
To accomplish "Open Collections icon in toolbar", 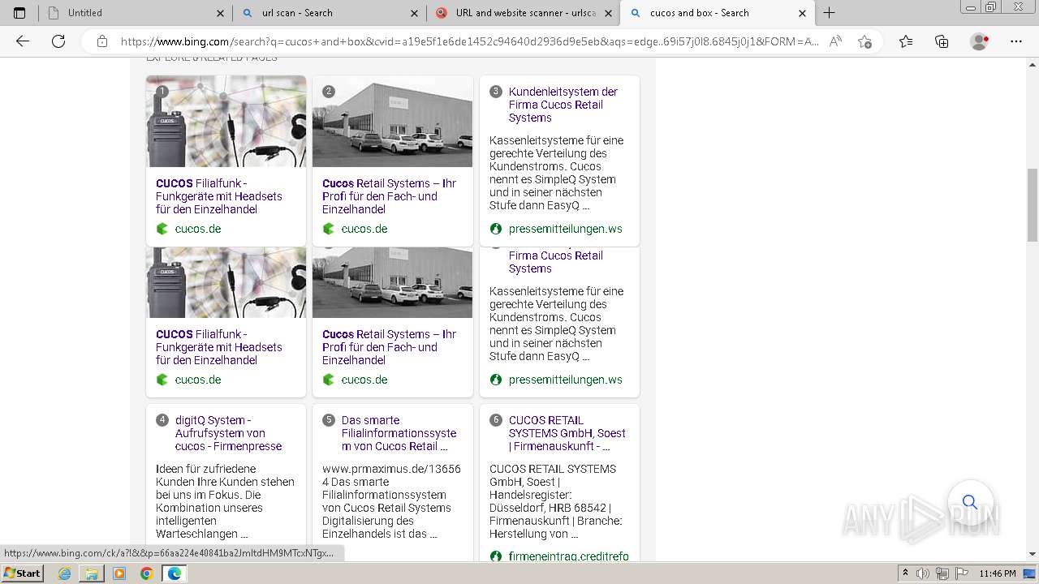I will (x=942, y=41).
